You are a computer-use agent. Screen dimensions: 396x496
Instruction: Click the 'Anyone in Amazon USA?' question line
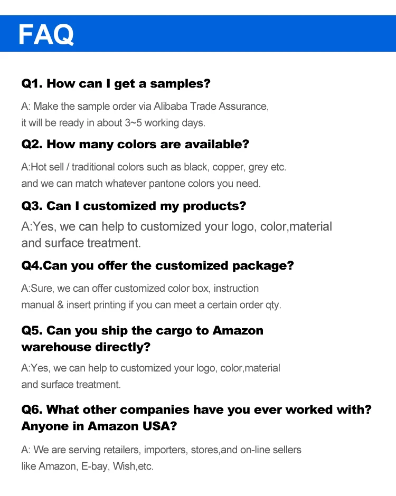tap(99, 426)
